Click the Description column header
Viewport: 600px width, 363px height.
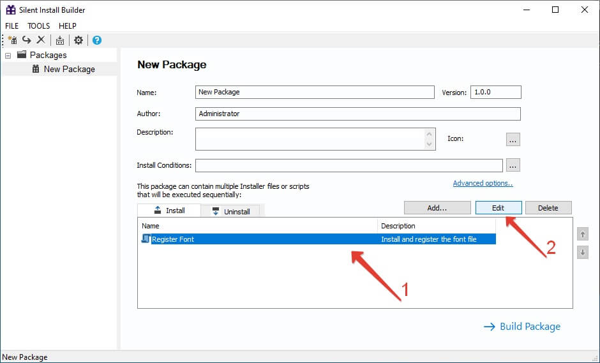437,226
